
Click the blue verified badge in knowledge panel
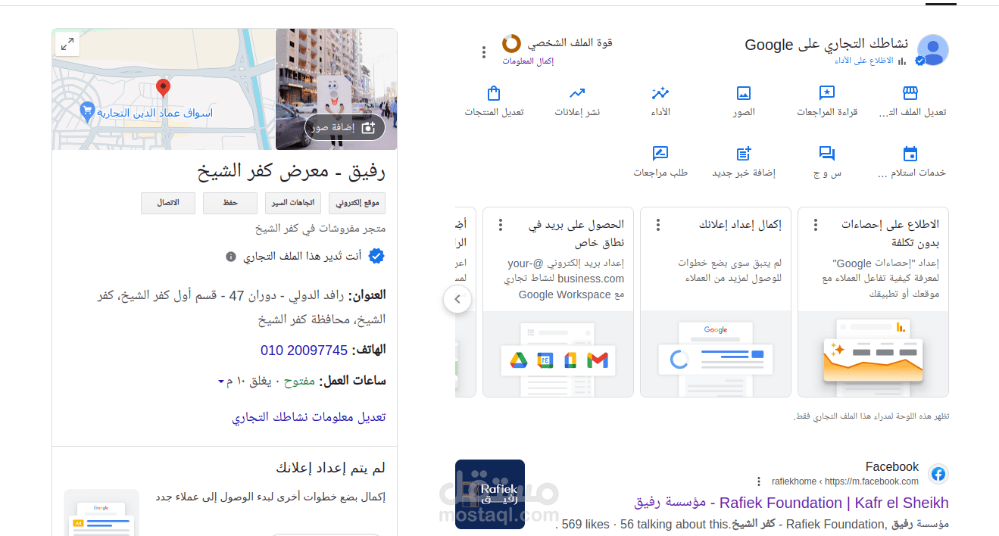[x=376, y=257]
